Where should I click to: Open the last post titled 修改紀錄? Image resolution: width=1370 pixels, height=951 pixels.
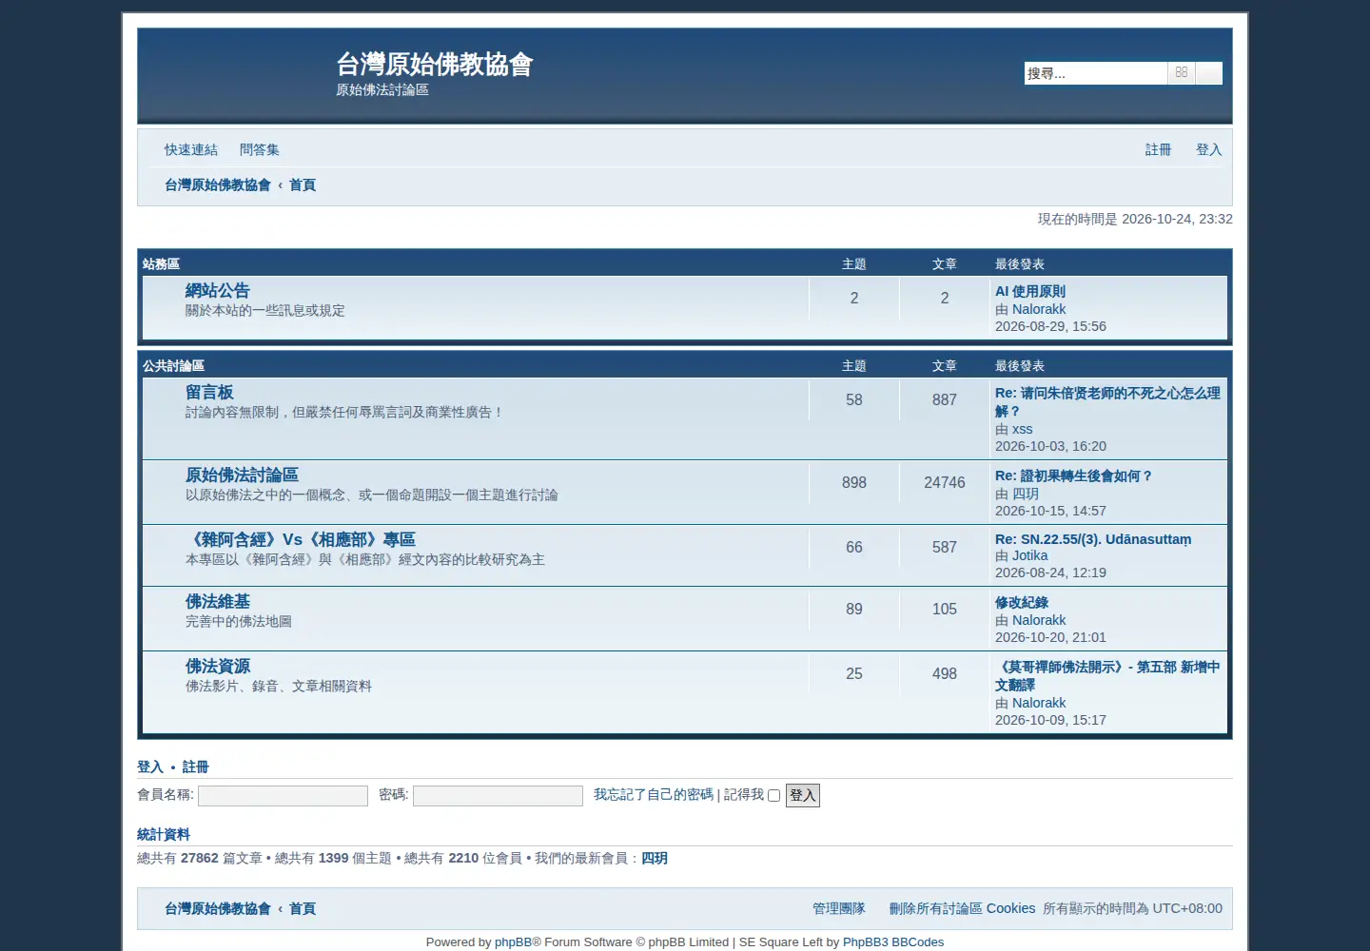tap(1022, 603)
